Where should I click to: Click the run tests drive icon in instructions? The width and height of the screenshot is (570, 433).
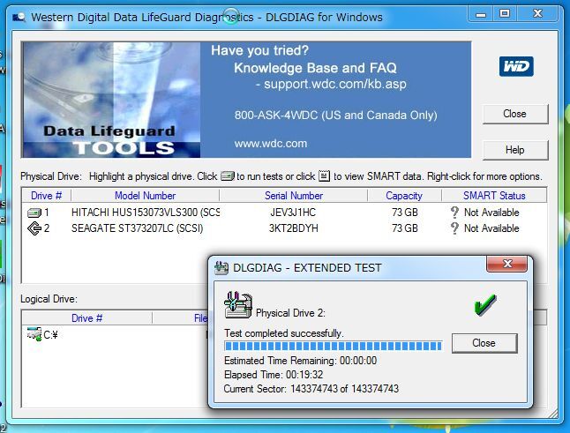(x=228, y=176)
